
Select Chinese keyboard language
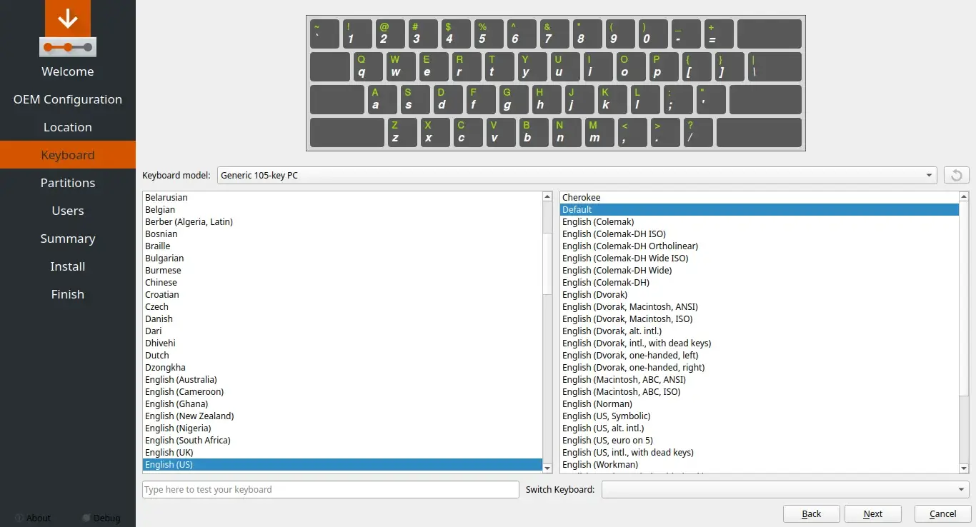(343, 282)
